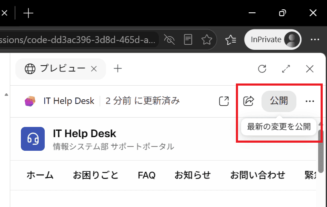327x207 pixels.
Task: Add a new panel tab next to プレビュー
Action: pyautogui.click(x=118, y=69)
